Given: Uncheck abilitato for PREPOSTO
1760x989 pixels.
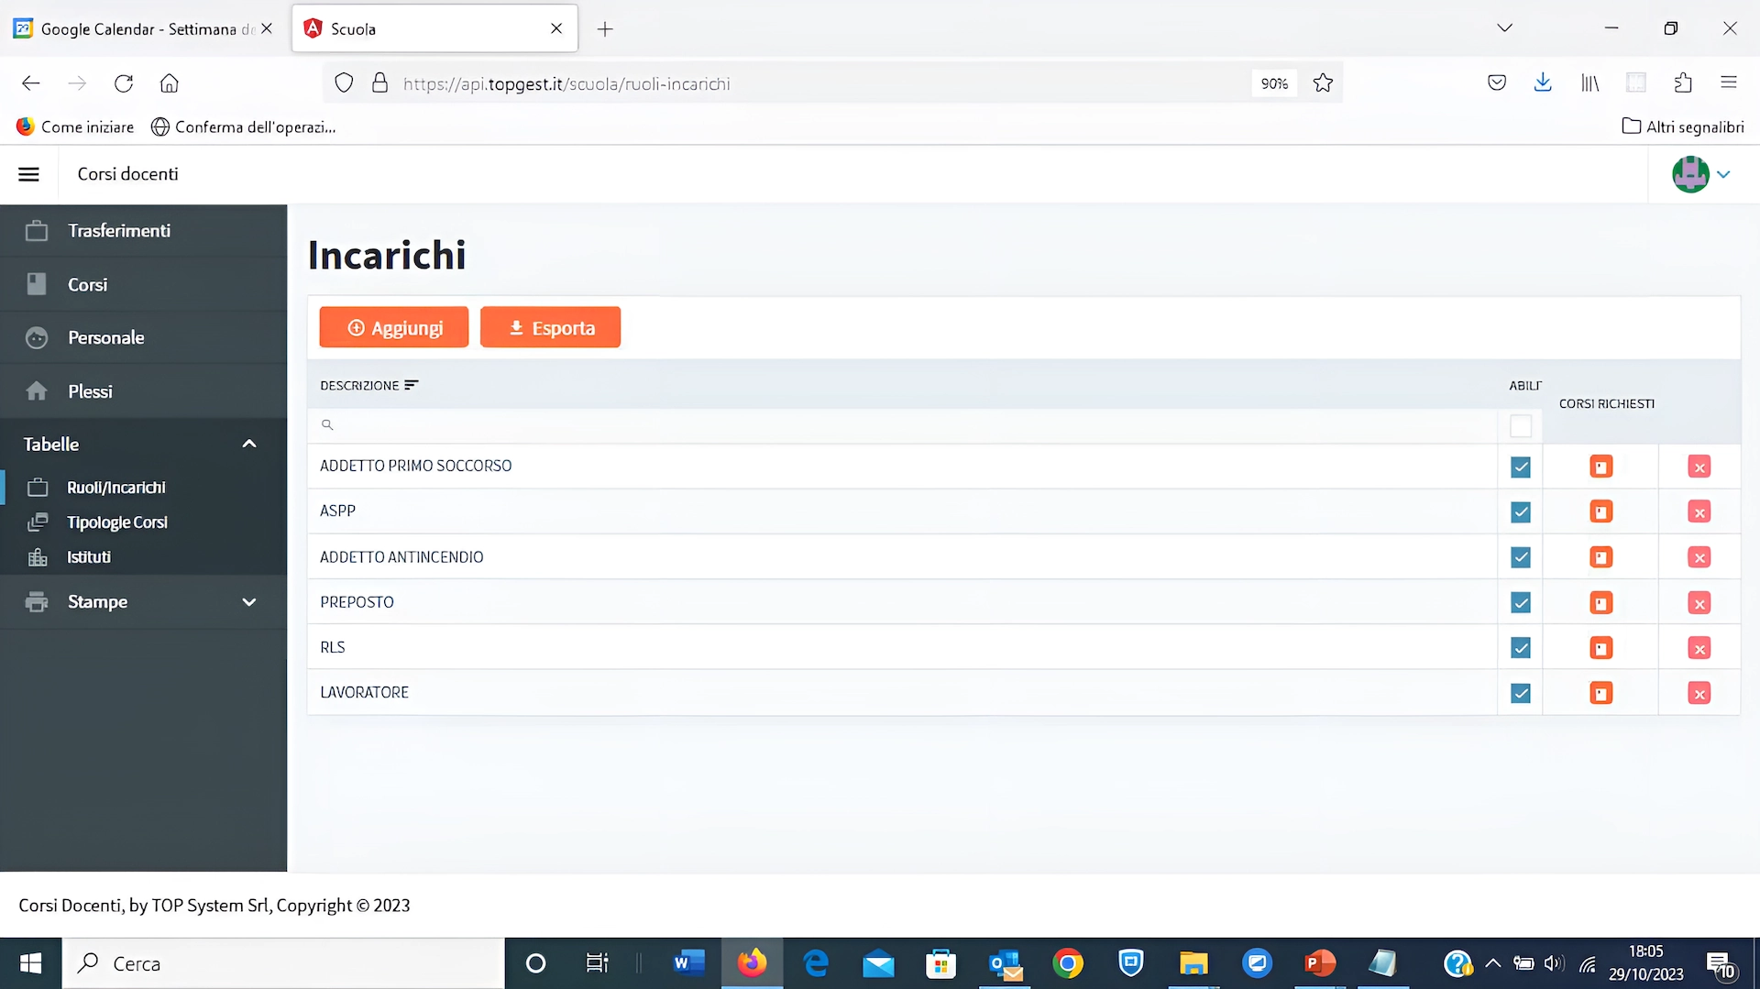Looking at the screenshot, I should point(1520,603).
